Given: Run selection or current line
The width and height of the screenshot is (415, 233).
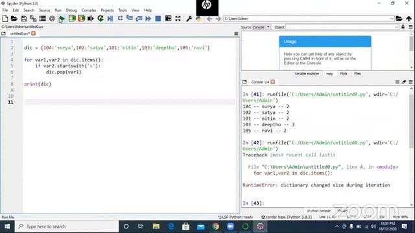Looking at the screenshot, I should pyautogui.click(x=91, y=19).
